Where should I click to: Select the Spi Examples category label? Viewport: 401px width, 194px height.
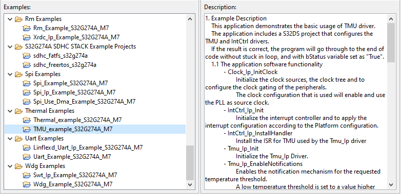pyautogui.click(x=43, y=74)
